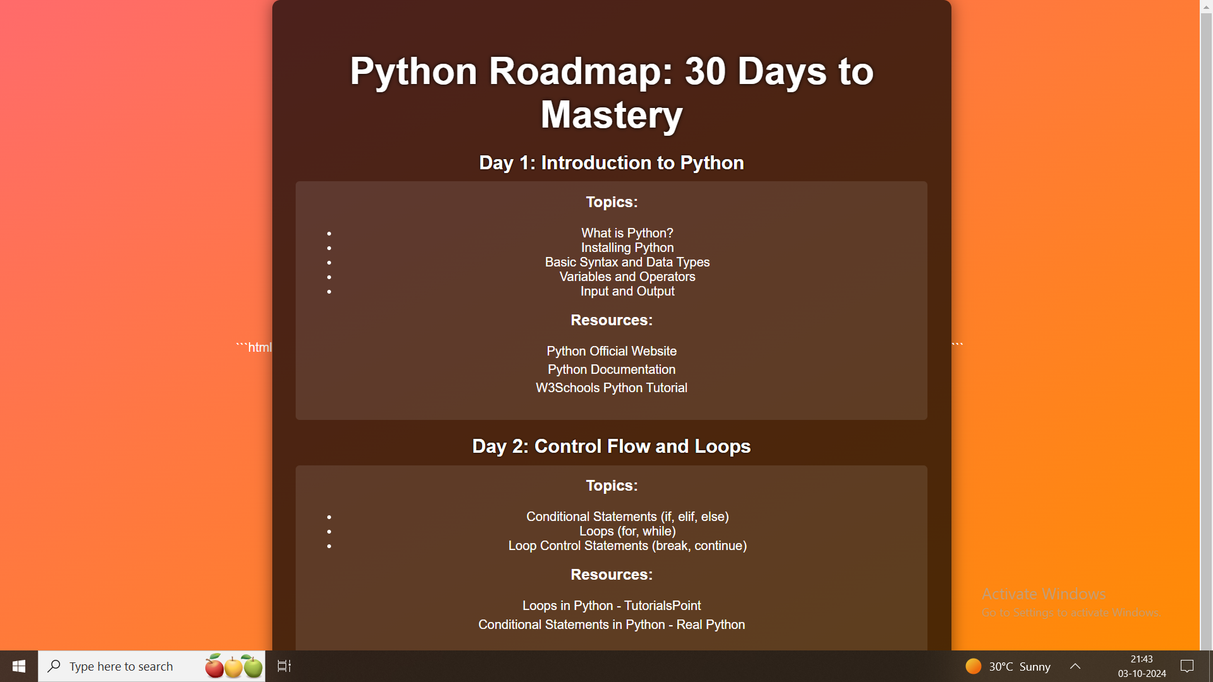The height and width of the screenshot is (682, 1213).
Task: Open Loops in Python - TutorialsPoint link
Action: tap(611, 606)
